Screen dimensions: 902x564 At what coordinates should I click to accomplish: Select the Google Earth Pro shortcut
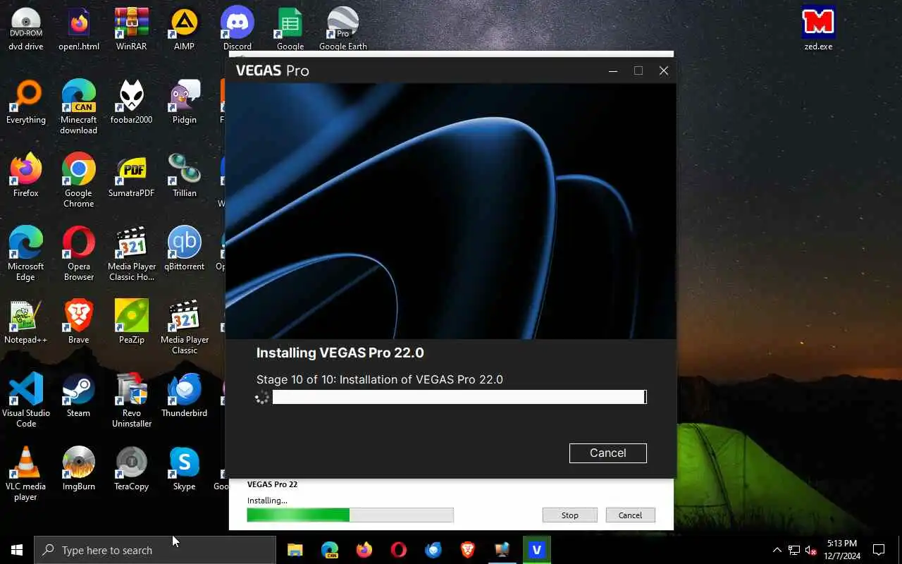coord(342,30)
